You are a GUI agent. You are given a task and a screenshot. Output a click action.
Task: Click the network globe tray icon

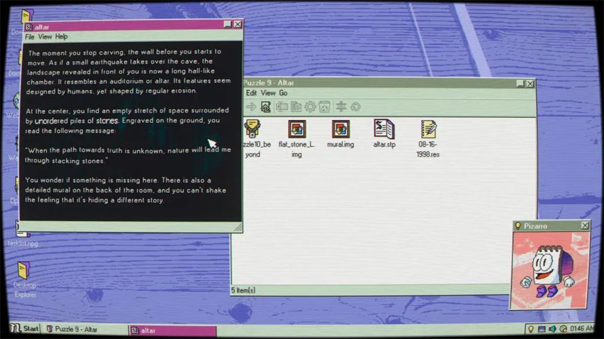pos(563,329)
